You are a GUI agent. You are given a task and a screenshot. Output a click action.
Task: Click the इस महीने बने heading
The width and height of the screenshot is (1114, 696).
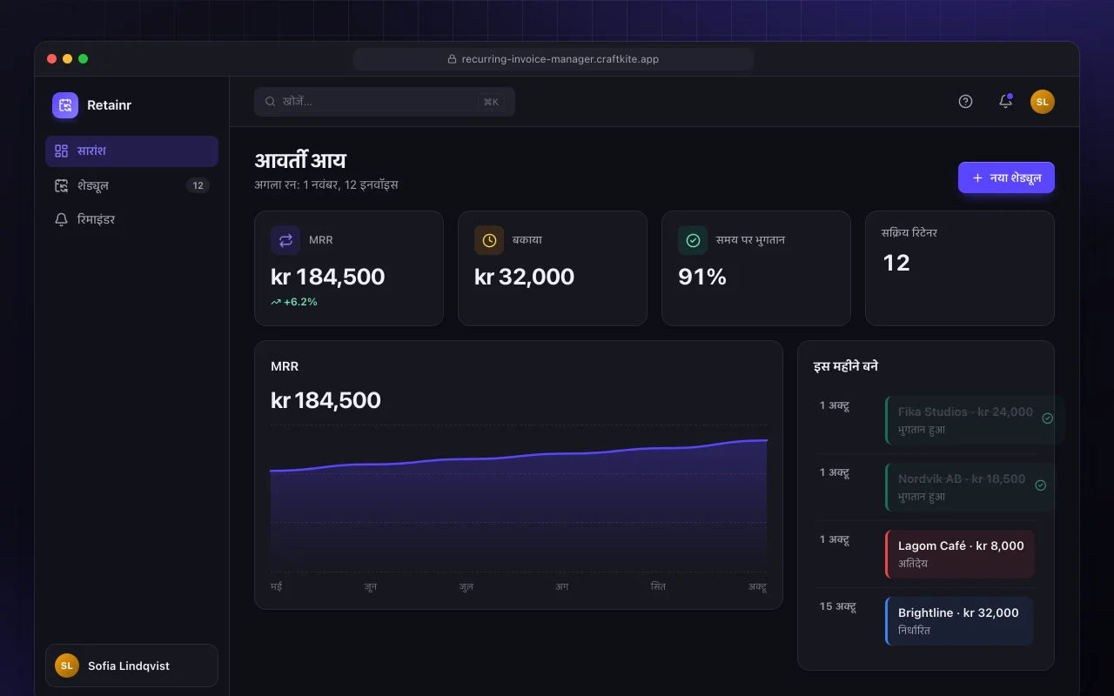(x=846, y=366)
